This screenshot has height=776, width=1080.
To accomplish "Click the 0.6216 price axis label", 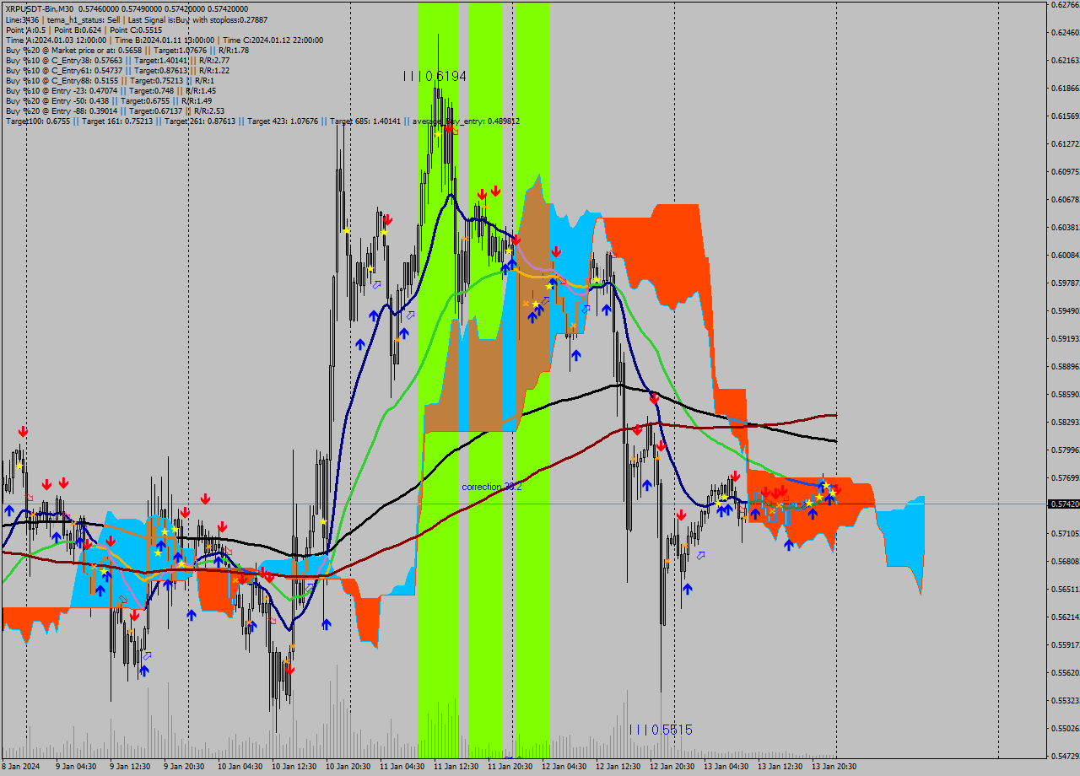I will pyautogui.click(x=1065, y=60).
